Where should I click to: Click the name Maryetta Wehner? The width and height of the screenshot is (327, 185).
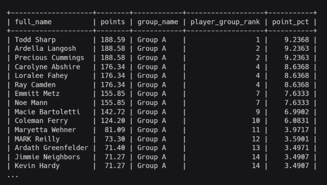pyautogui.click(x=45, y=130)
